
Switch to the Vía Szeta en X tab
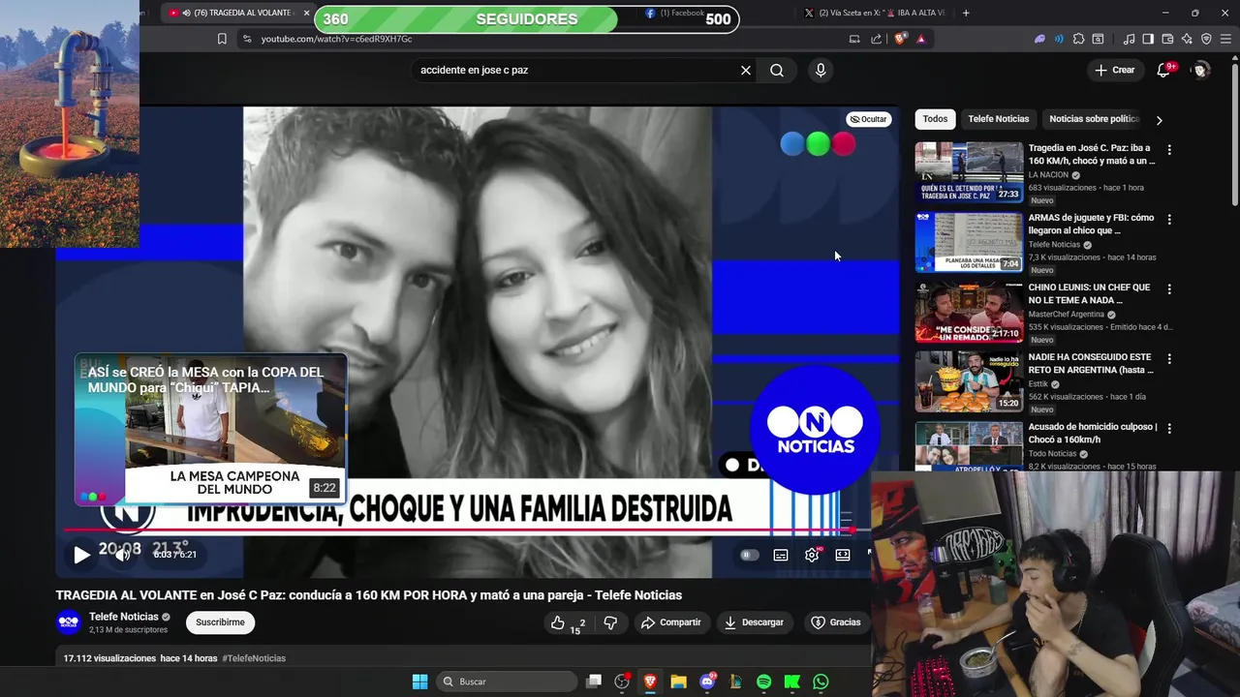[x=877, y=13]
